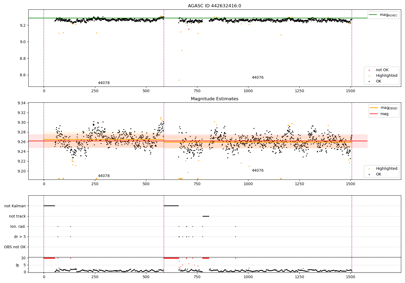Click the 9.26 y-axis tick label
Screen dimensions: 405x283
coord(21,142)
